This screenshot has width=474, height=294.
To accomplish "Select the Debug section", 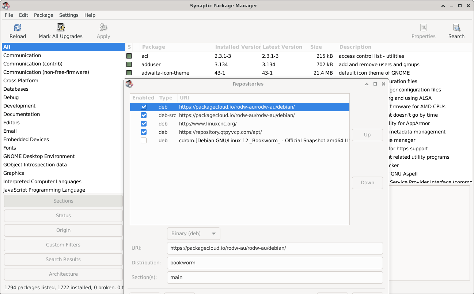I will (x=63, y=97).
